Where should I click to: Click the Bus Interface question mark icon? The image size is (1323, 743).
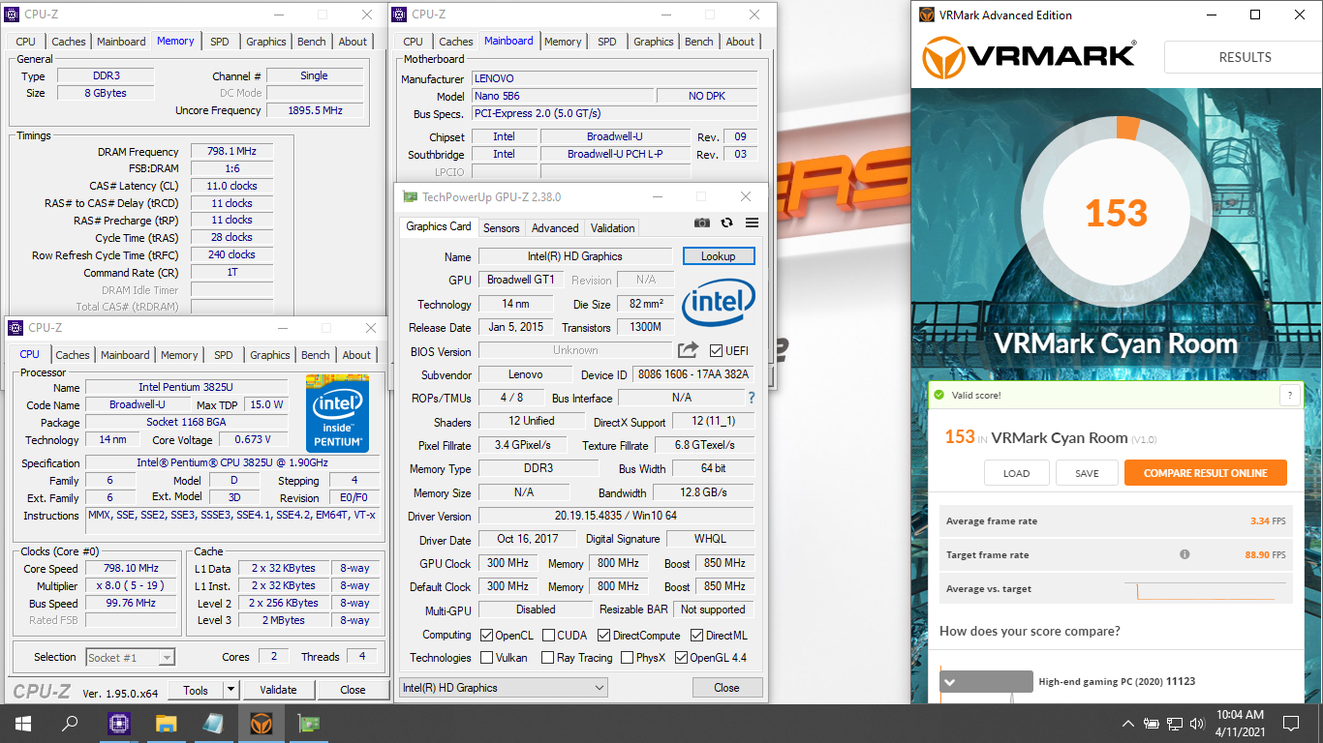coord(752,398)
